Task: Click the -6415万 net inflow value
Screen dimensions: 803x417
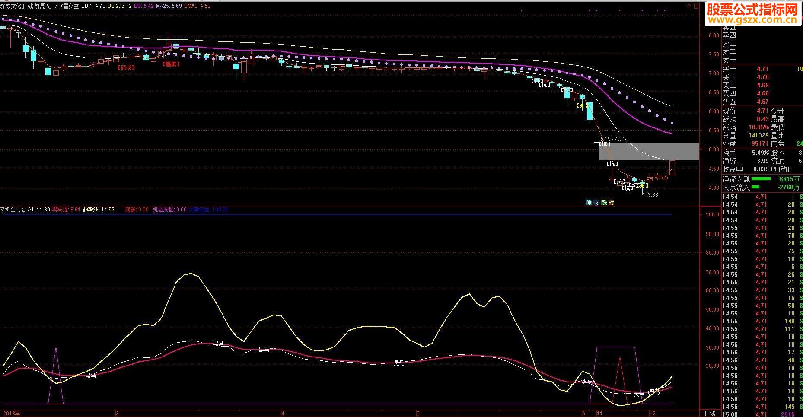Action: coord(789,178)
